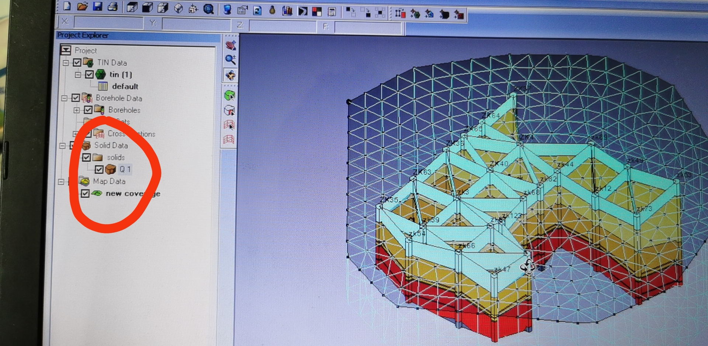Viewport: 708px width, 346px height.
Task: Select the 'solids' folder label
Action: click(x=116, y=158)
